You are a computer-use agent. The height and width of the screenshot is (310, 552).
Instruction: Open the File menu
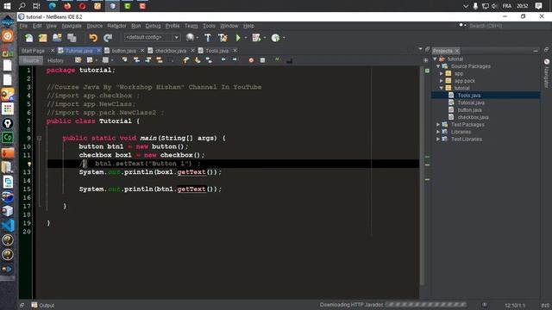pos(23,26)
